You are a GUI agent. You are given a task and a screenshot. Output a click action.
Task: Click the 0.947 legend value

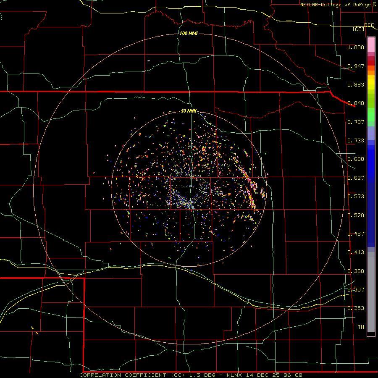(x=356, y=66)
